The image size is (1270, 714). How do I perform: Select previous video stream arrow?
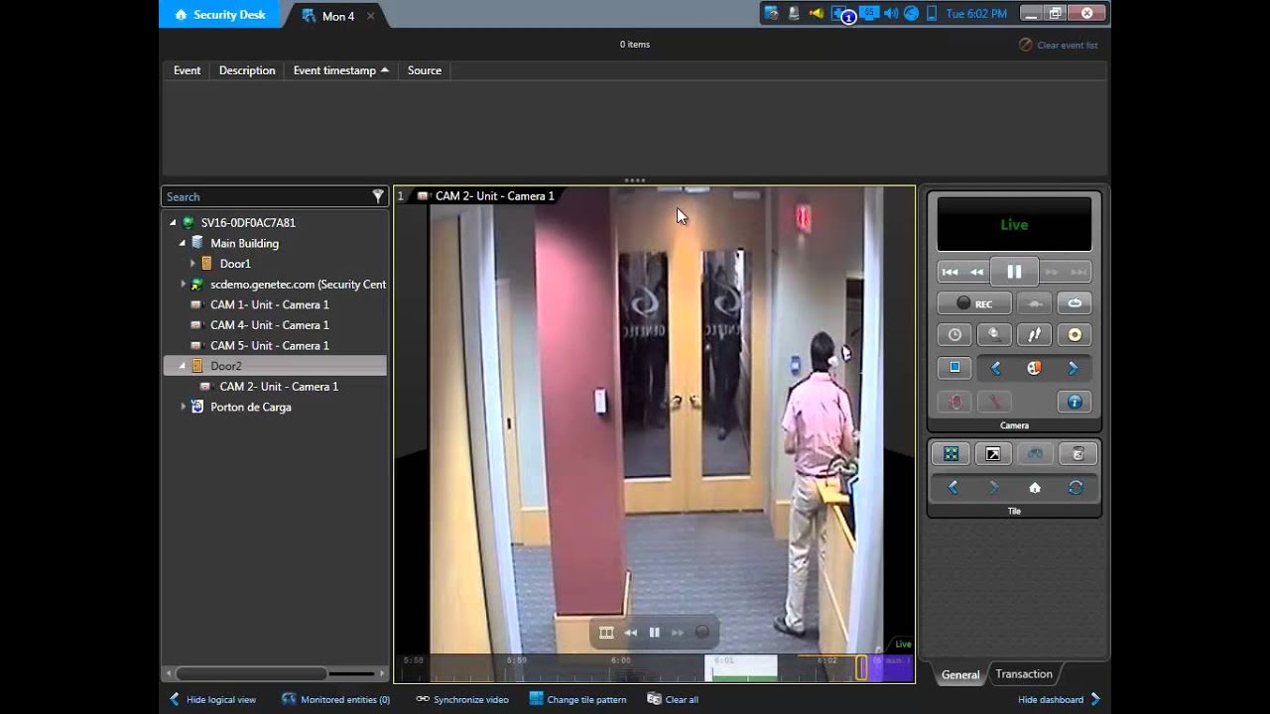[995, 368]
